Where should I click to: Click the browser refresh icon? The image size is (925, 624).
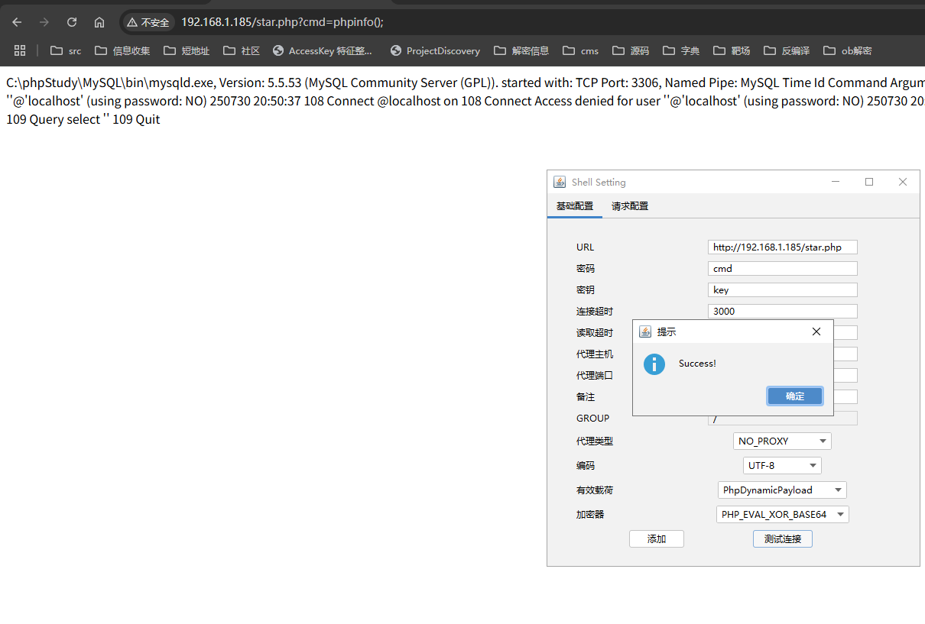coord(71,22)
